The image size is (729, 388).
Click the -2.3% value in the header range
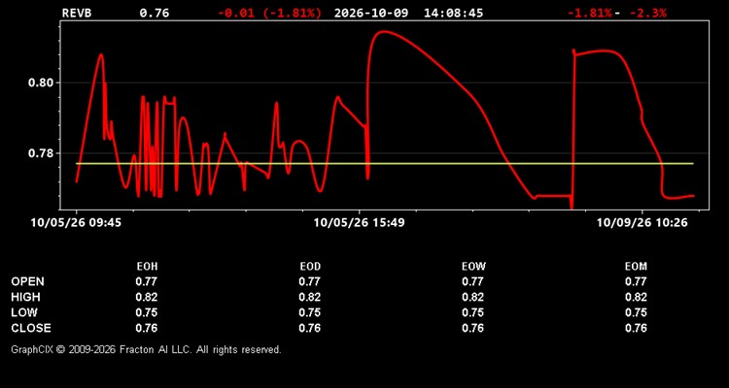pos(647,13)
